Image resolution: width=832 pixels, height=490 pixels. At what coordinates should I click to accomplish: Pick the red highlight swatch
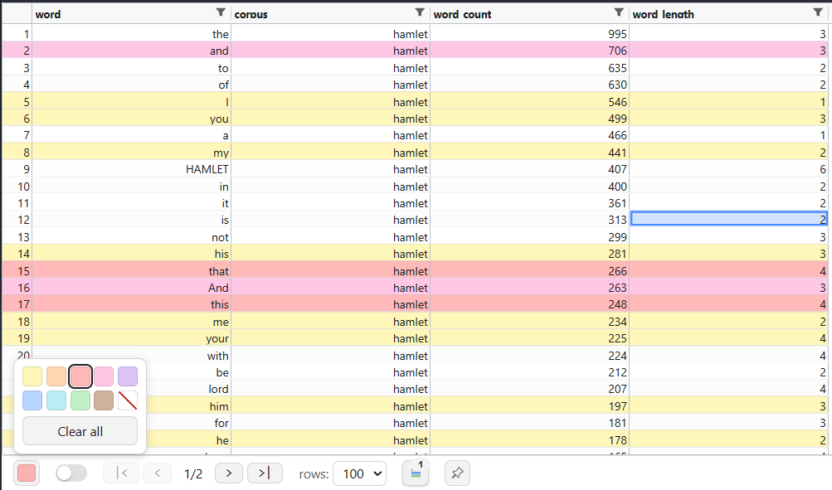coord(80,376)
